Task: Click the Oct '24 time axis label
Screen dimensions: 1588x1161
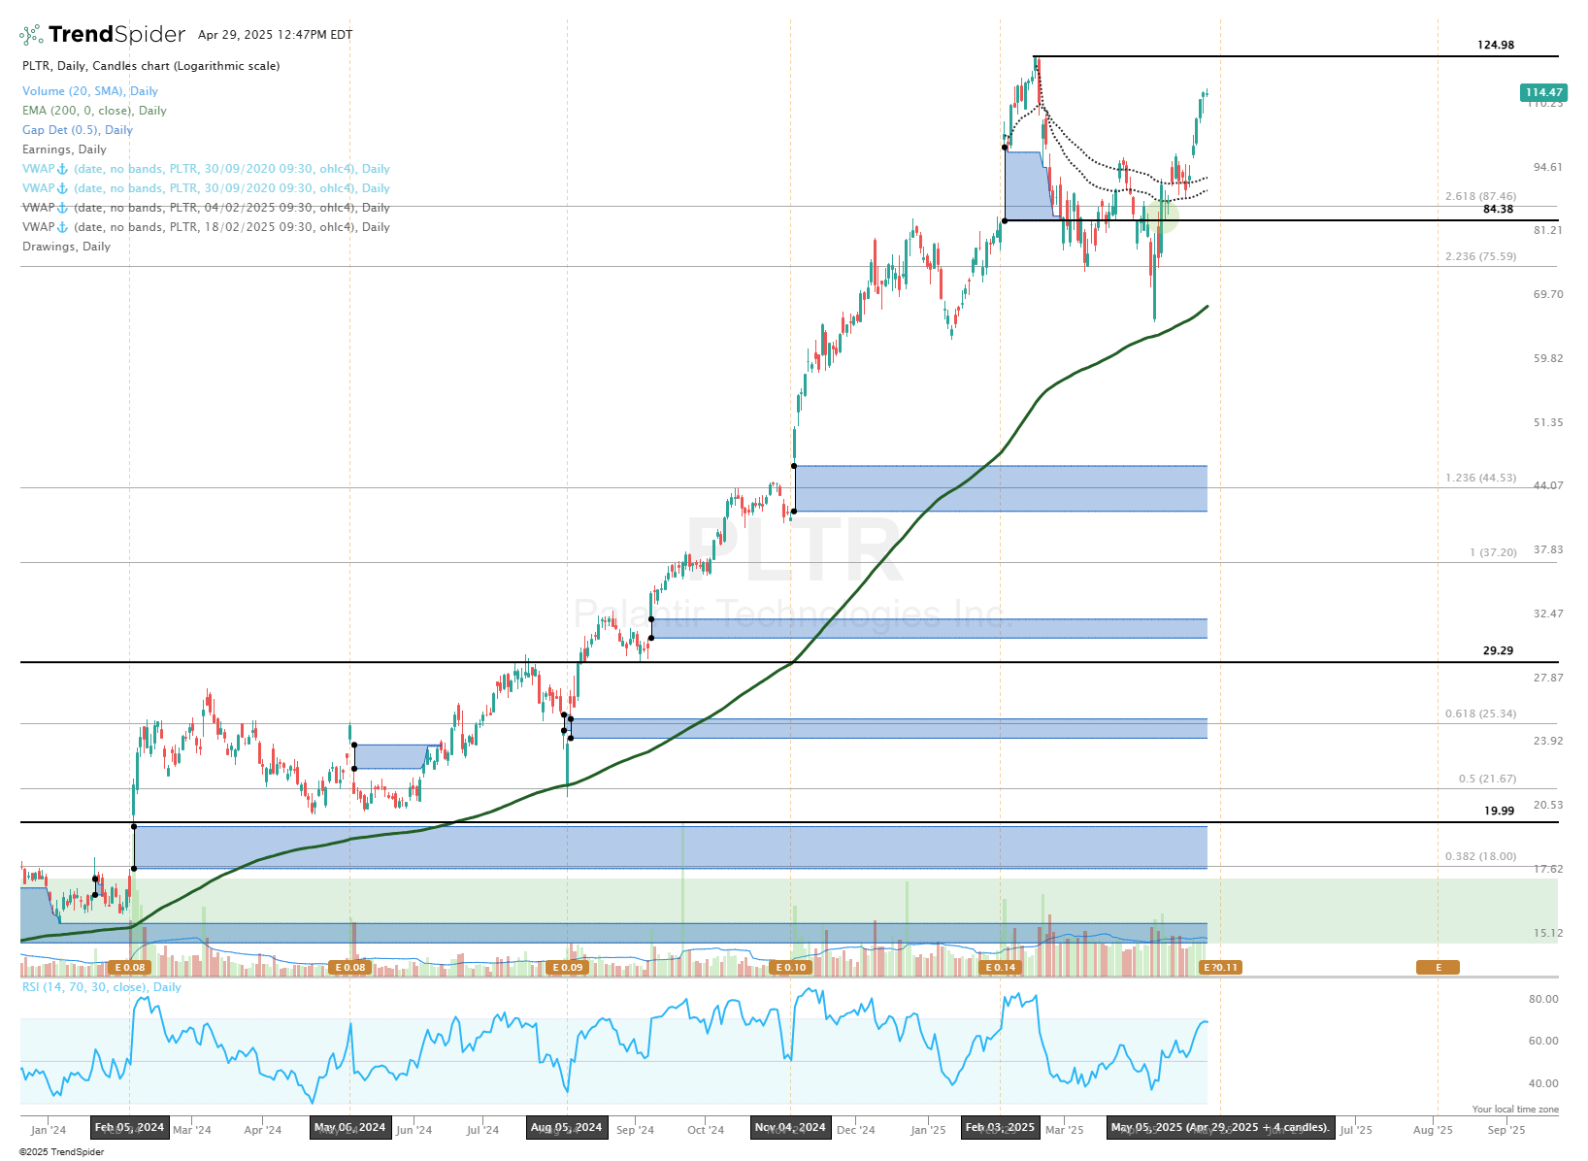Action: point(706,1130)
